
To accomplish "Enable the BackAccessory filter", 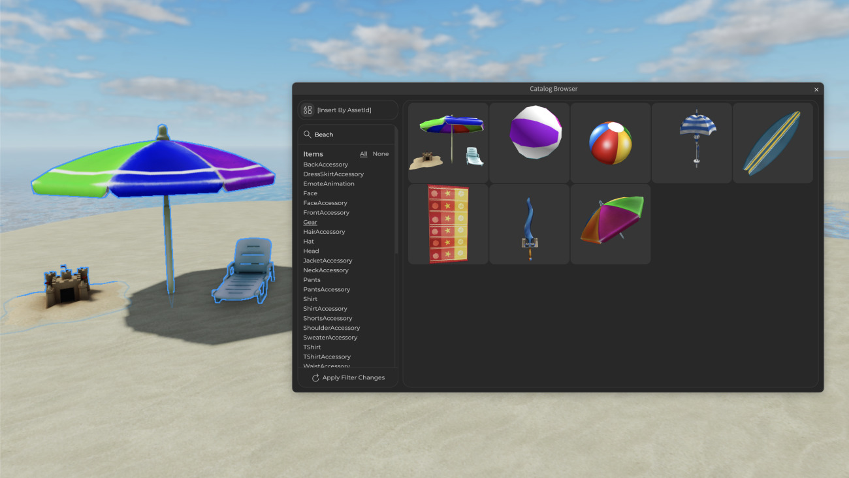I will click(325, 164).
